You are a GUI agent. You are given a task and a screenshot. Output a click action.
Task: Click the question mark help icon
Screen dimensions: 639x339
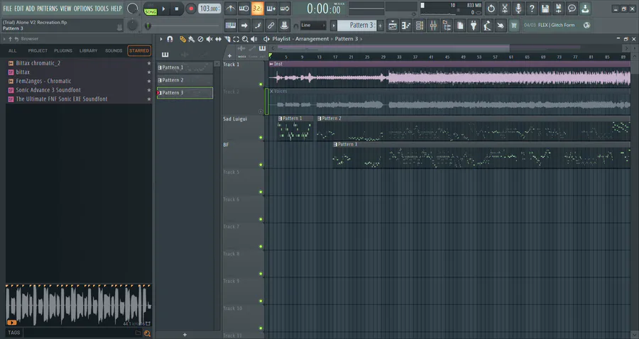coord(531,9)
